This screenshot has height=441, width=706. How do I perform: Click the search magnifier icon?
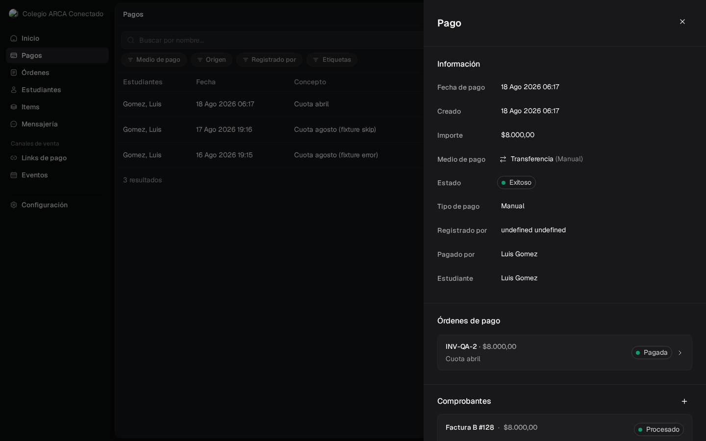click(x=131, y=40)
